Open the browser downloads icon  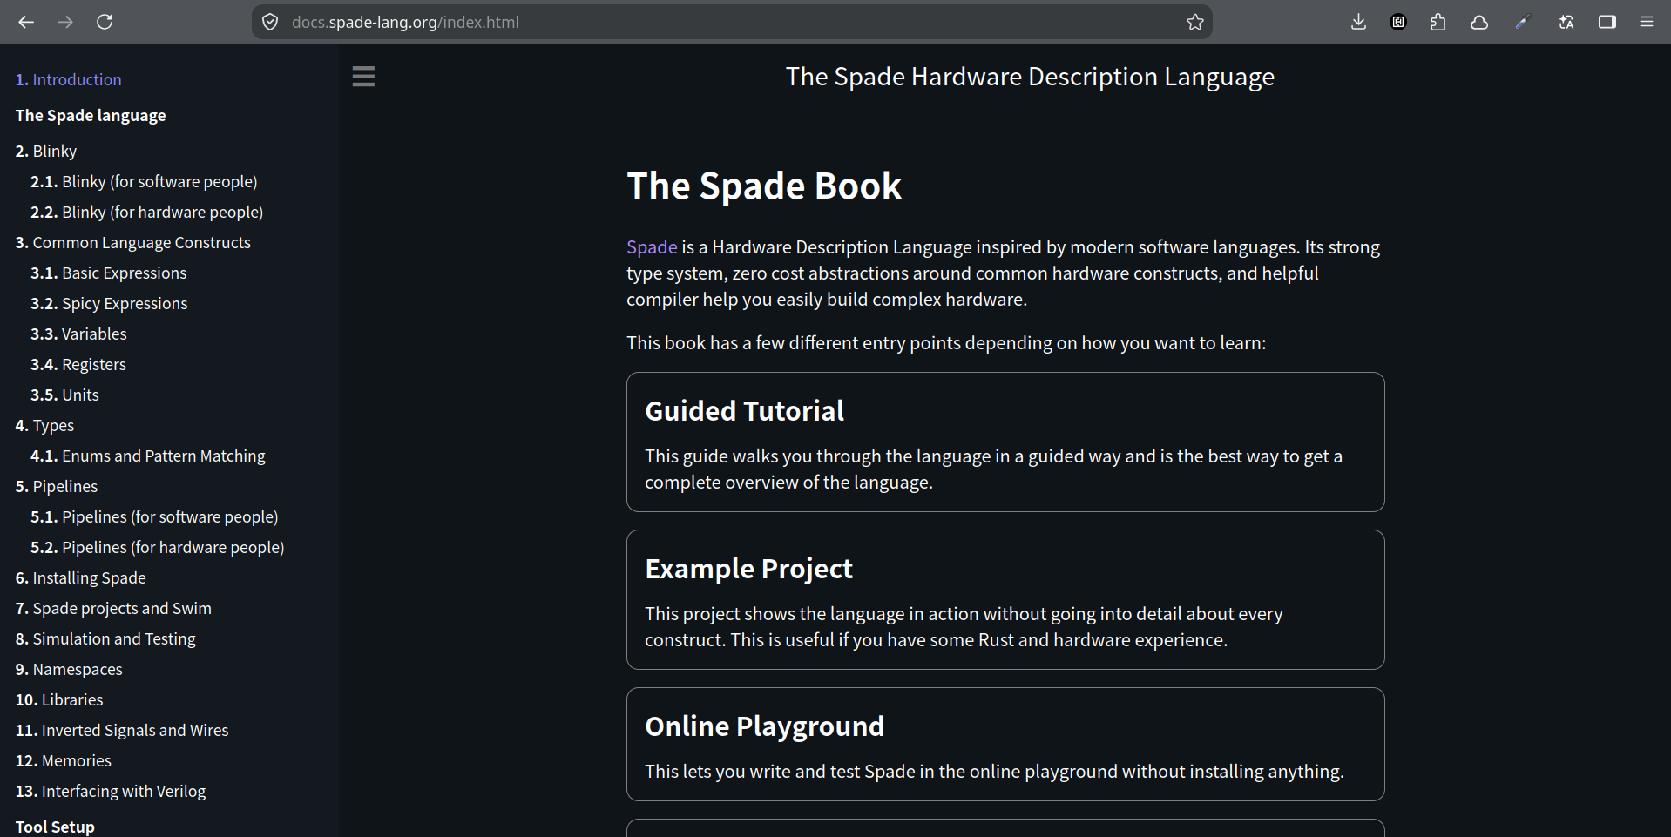click(x=1358, y=22)
